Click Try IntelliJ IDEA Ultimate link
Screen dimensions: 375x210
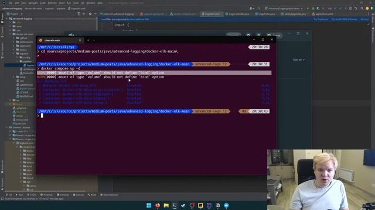click(x=344, y=19)
